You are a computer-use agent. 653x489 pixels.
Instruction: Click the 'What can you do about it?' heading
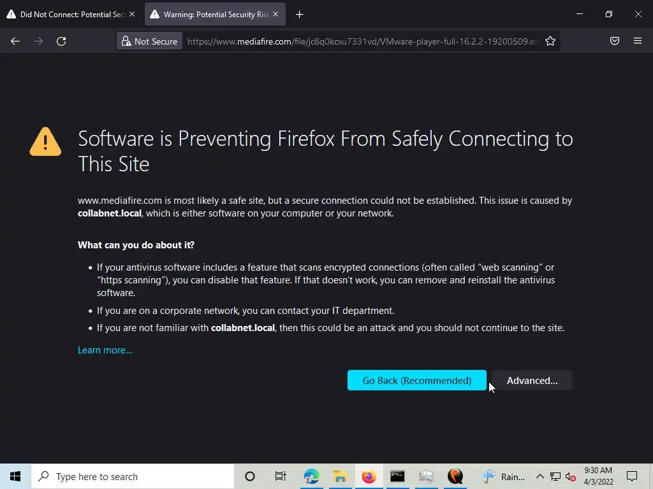point(136,245)
